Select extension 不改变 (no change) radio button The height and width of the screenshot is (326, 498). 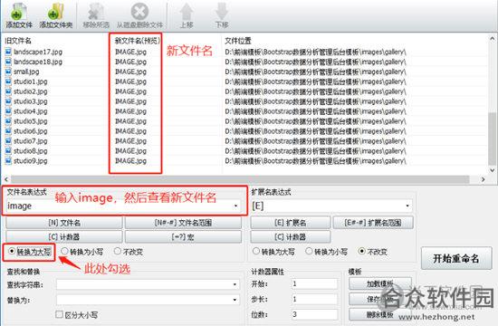click(x=362, y=251)
